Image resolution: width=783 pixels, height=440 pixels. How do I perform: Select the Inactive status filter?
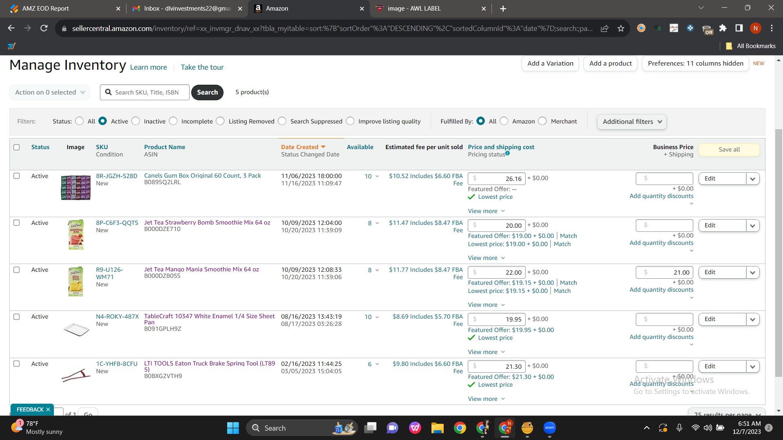click(x=136, y=121)
